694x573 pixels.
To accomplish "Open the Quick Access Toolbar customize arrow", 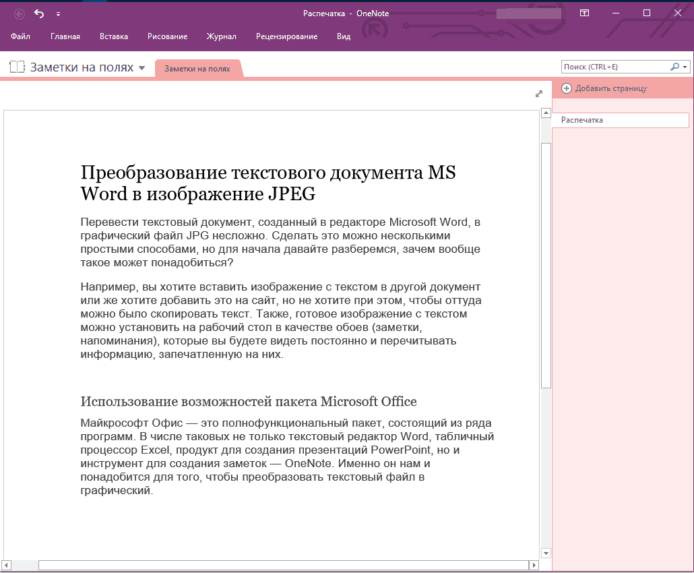I will (x=58, y=14).
